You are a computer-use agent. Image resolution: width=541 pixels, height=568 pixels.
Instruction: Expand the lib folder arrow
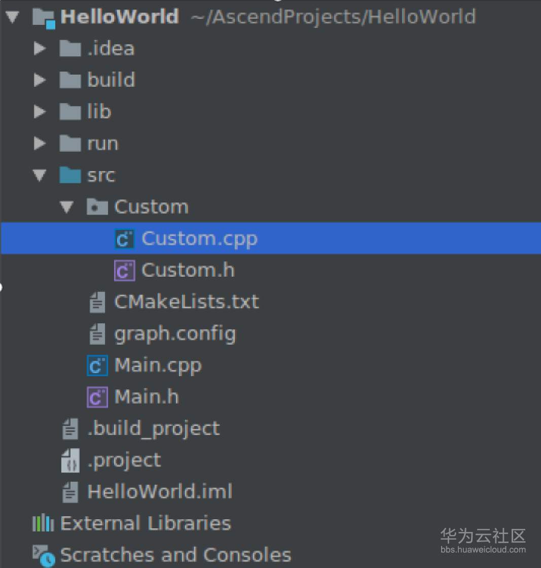coord(40,112)
